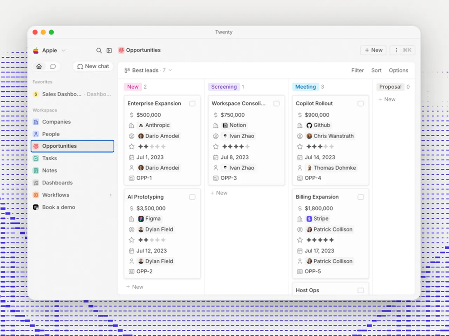Viewport: 449px width, 336px height.
Task: Expand the Workflows submenu chevron
Action: pyautogui.click(x=110, y=195)
